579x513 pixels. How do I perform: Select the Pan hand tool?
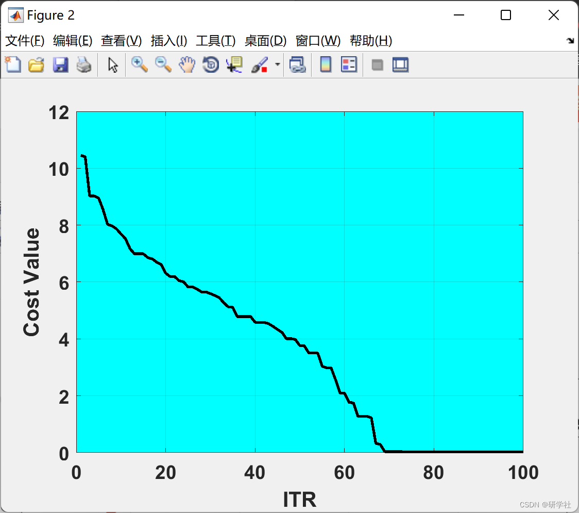[x=187, y=64]
